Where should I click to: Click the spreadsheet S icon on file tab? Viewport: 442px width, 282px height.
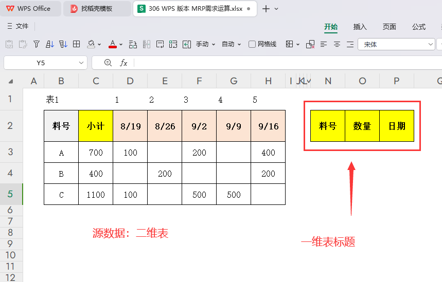[141, 9]
